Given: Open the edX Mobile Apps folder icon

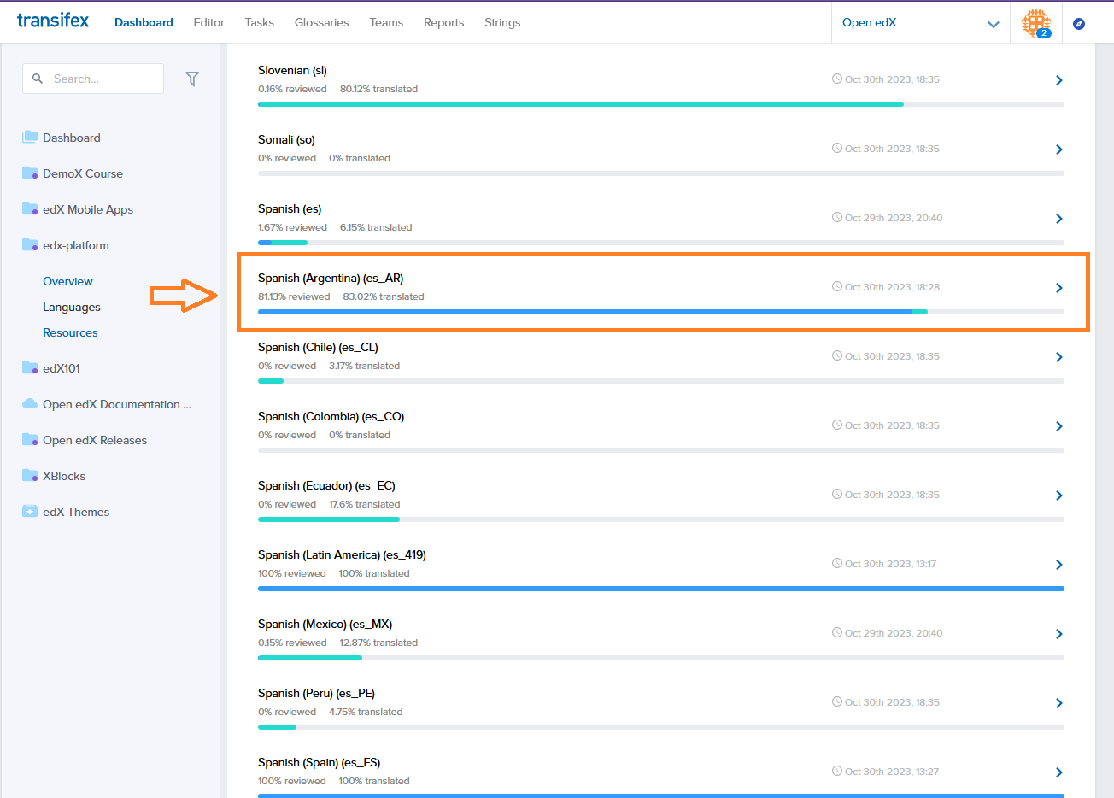Looking at the screenshot, I should coord(30,209).
